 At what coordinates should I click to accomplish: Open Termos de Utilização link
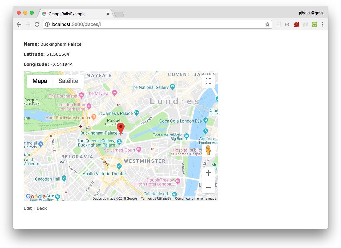156,198
